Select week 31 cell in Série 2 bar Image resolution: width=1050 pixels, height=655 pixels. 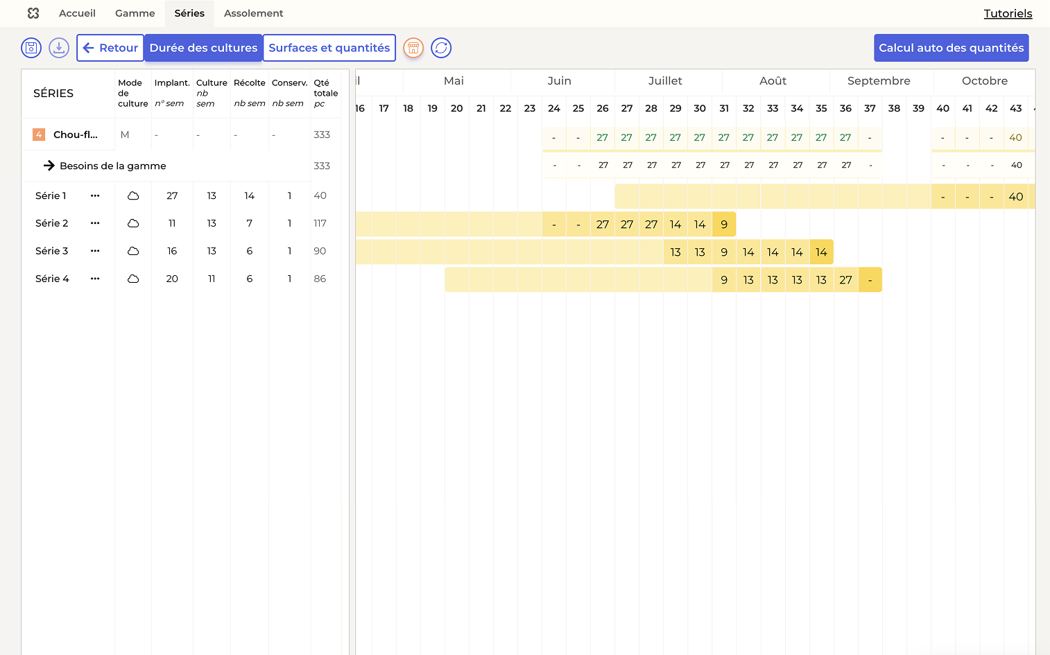click(724, 225)
